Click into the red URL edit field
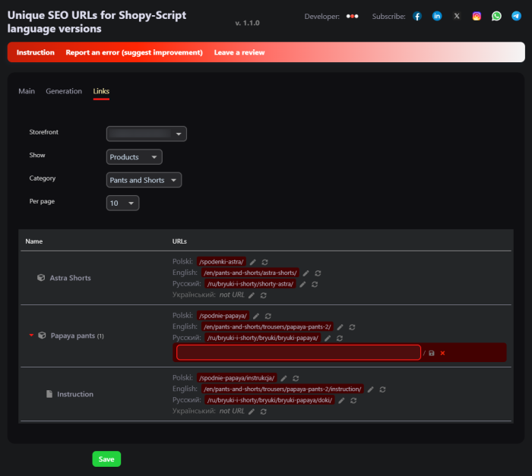The image size is (532, 476). click(x=299, y=352)
